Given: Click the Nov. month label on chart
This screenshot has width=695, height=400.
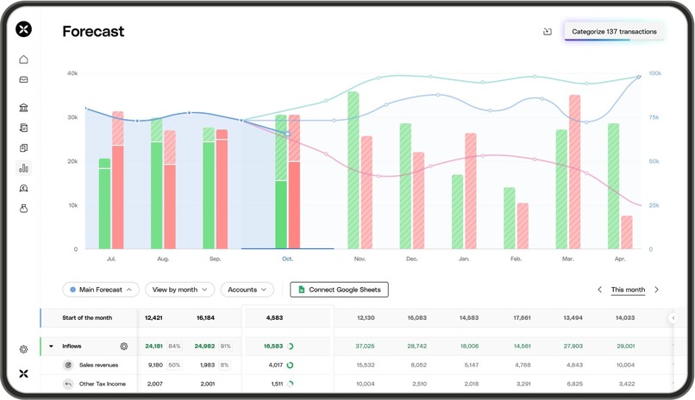Looking at the screenshot, I should point(360,259).
